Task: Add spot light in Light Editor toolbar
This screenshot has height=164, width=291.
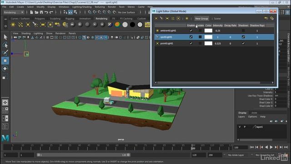Action: (162, 18)
